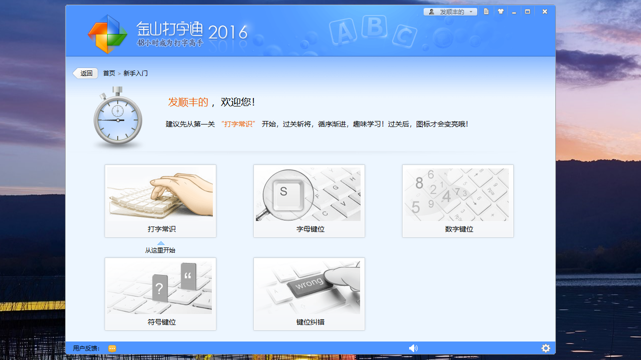
Task: Open the 数字键位 lesson card
Action: 457,200
